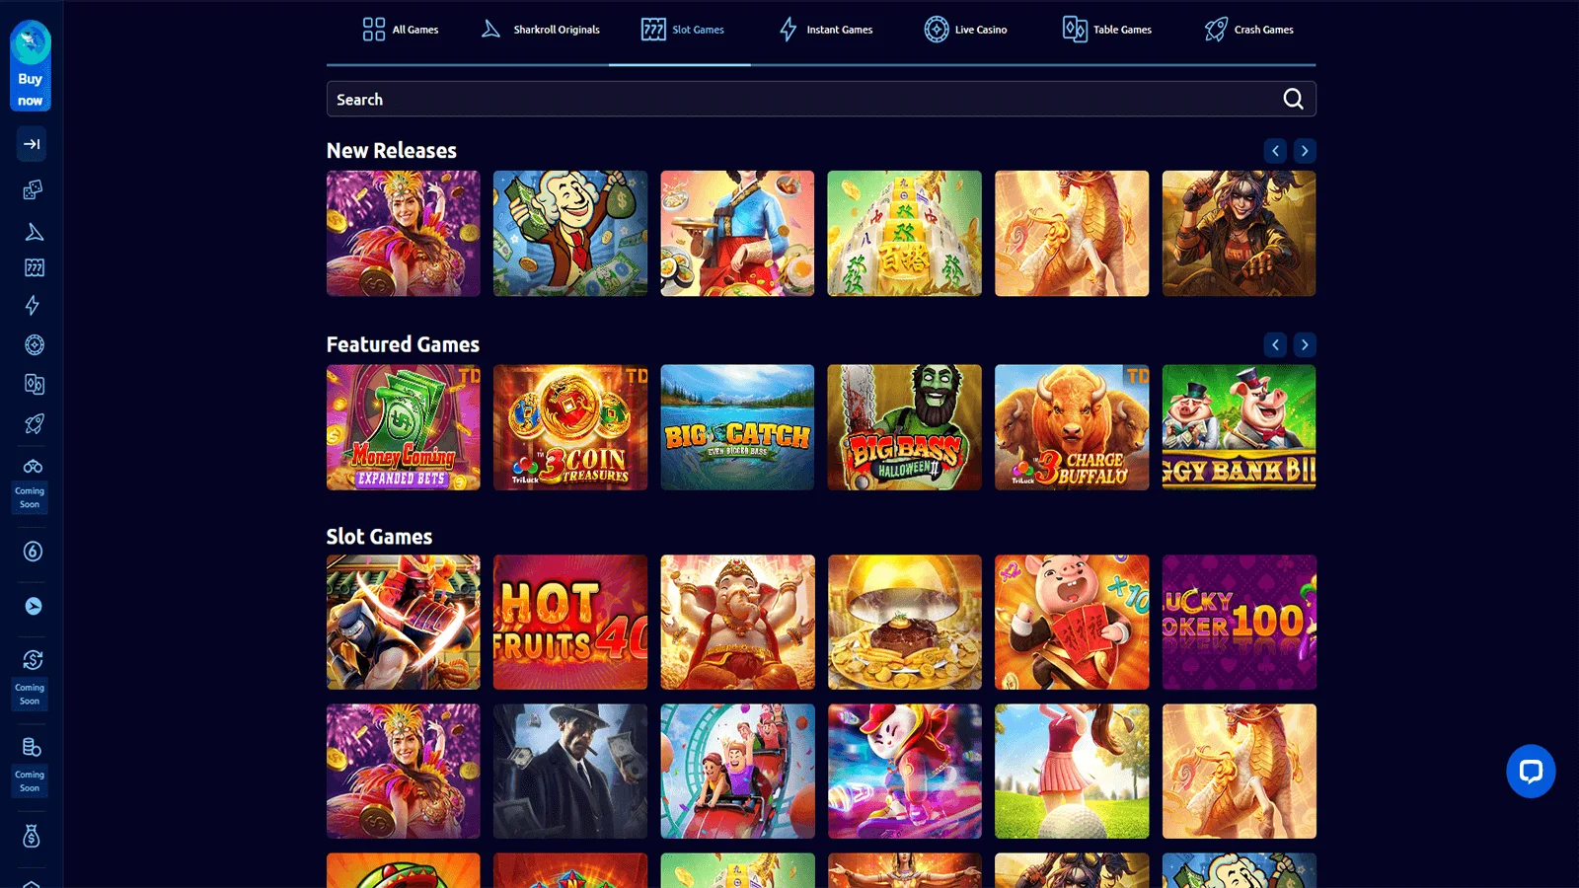Open Lucky Joker 100 slot game
The height and width of the screenshot is (888, 1579).
point(1239,622)
